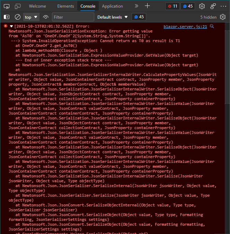Click 'at lambda_method488(Closure , Object )' line
Image resolution: width=230 pixels, height=234 pixels.
(x=59, y=50)
